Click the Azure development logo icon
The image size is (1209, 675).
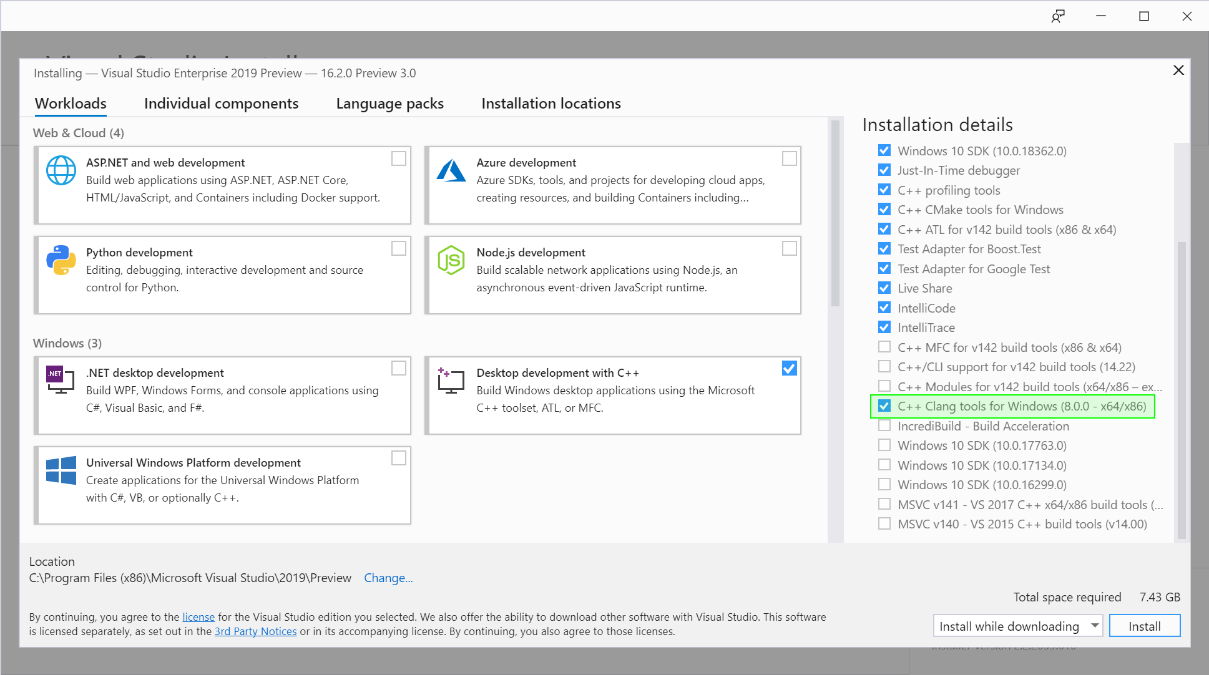pos(451,170)
